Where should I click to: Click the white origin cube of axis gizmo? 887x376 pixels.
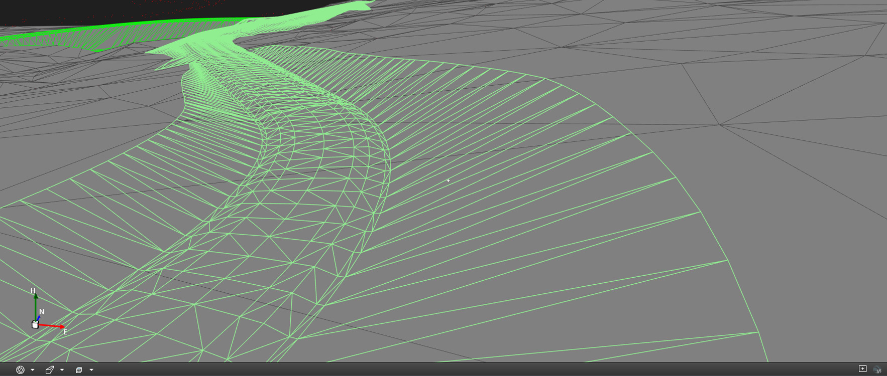[35, 325]
